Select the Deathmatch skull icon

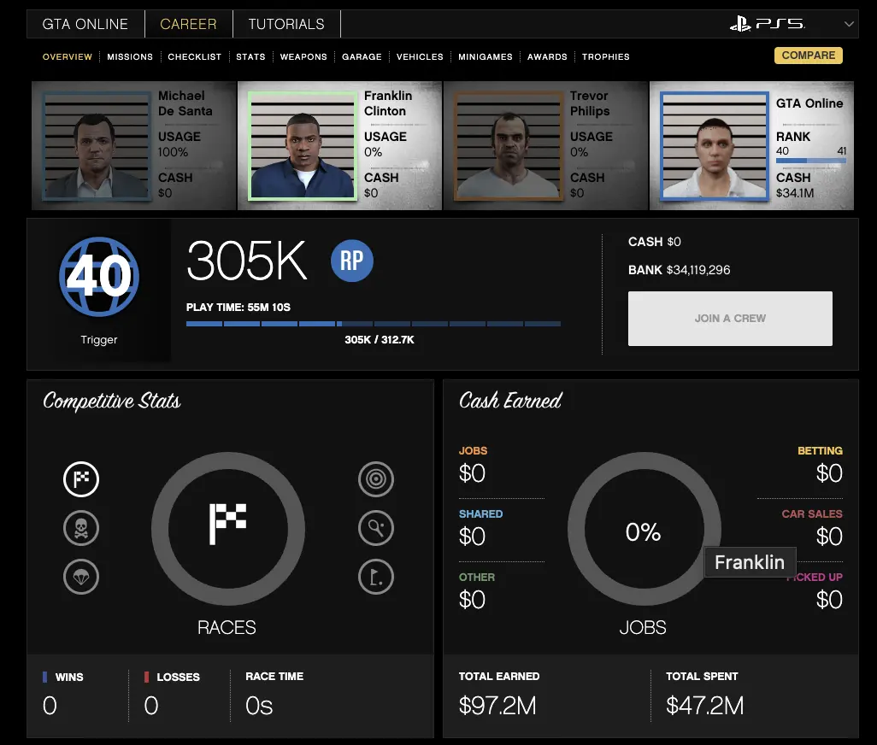click(81, 528)
